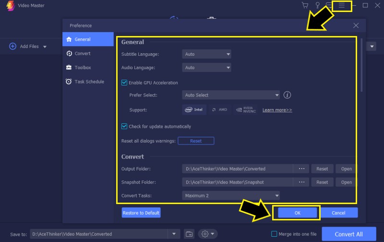Open the Convert Tasks Maximum 2 dropdown
The image size is (384, 242).
coord(231,196)
